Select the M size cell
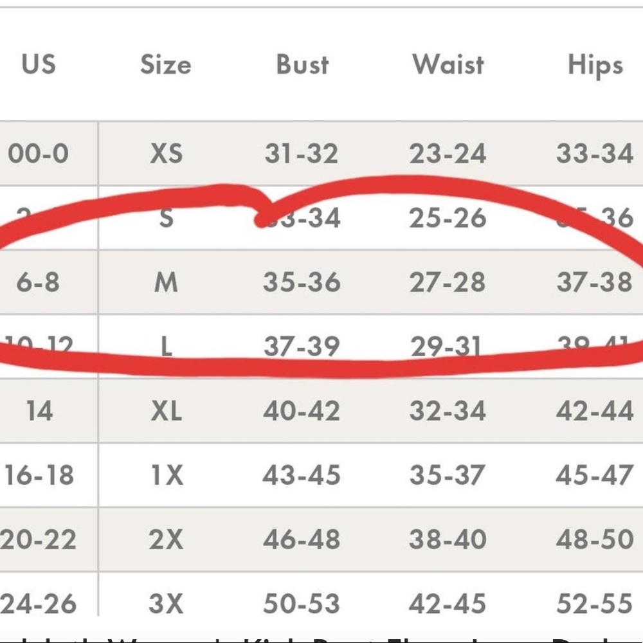Viewport: 643px width, 643px height. coord(166,282)
